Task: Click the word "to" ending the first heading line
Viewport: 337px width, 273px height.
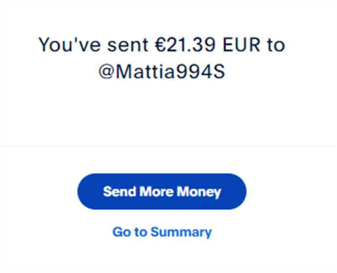Action: click(276, 45)
